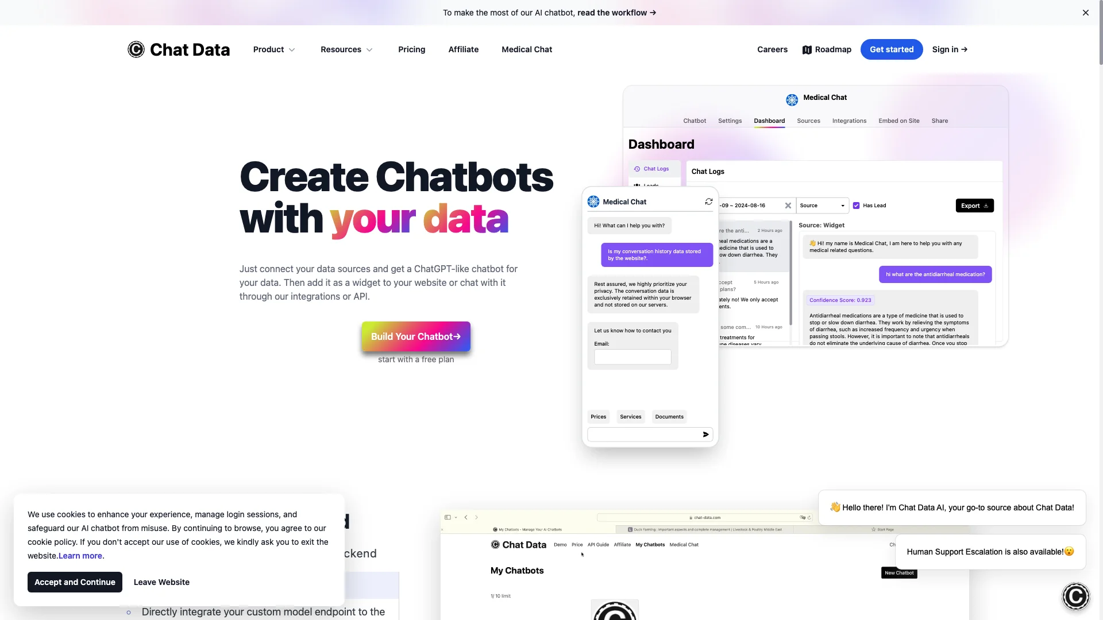
Task: Enable Accept and Continue cookie toggle
Action: (x=74, y=582)
